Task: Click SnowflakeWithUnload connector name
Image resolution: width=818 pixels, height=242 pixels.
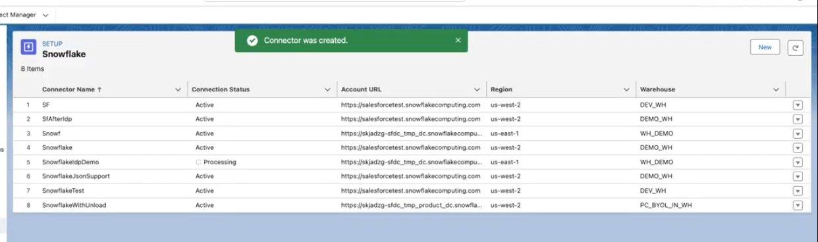Action: coord(74,205)
